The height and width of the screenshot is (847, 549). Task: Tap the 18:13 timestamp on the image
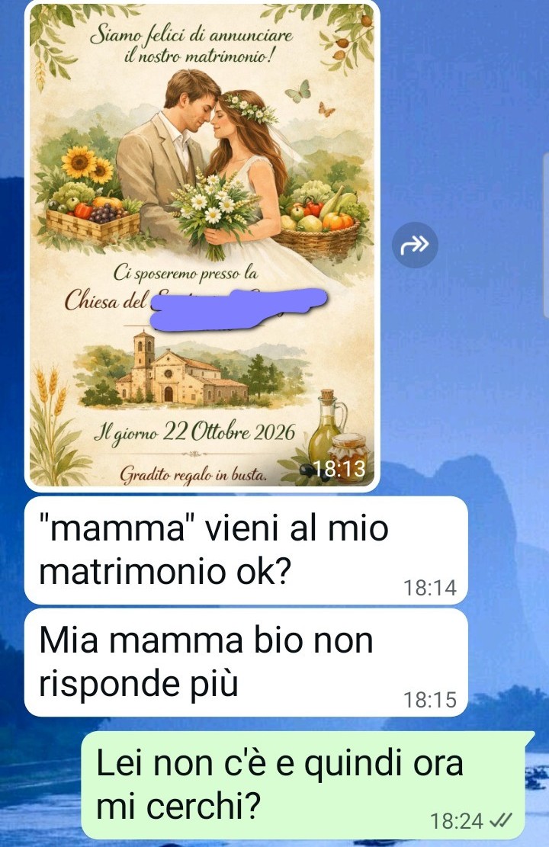pyautogui.click(x=340, y=469)
